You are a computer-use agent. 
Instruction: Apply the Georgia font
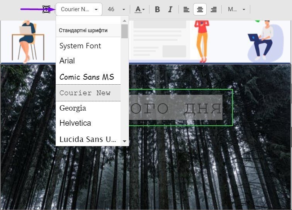73,108
